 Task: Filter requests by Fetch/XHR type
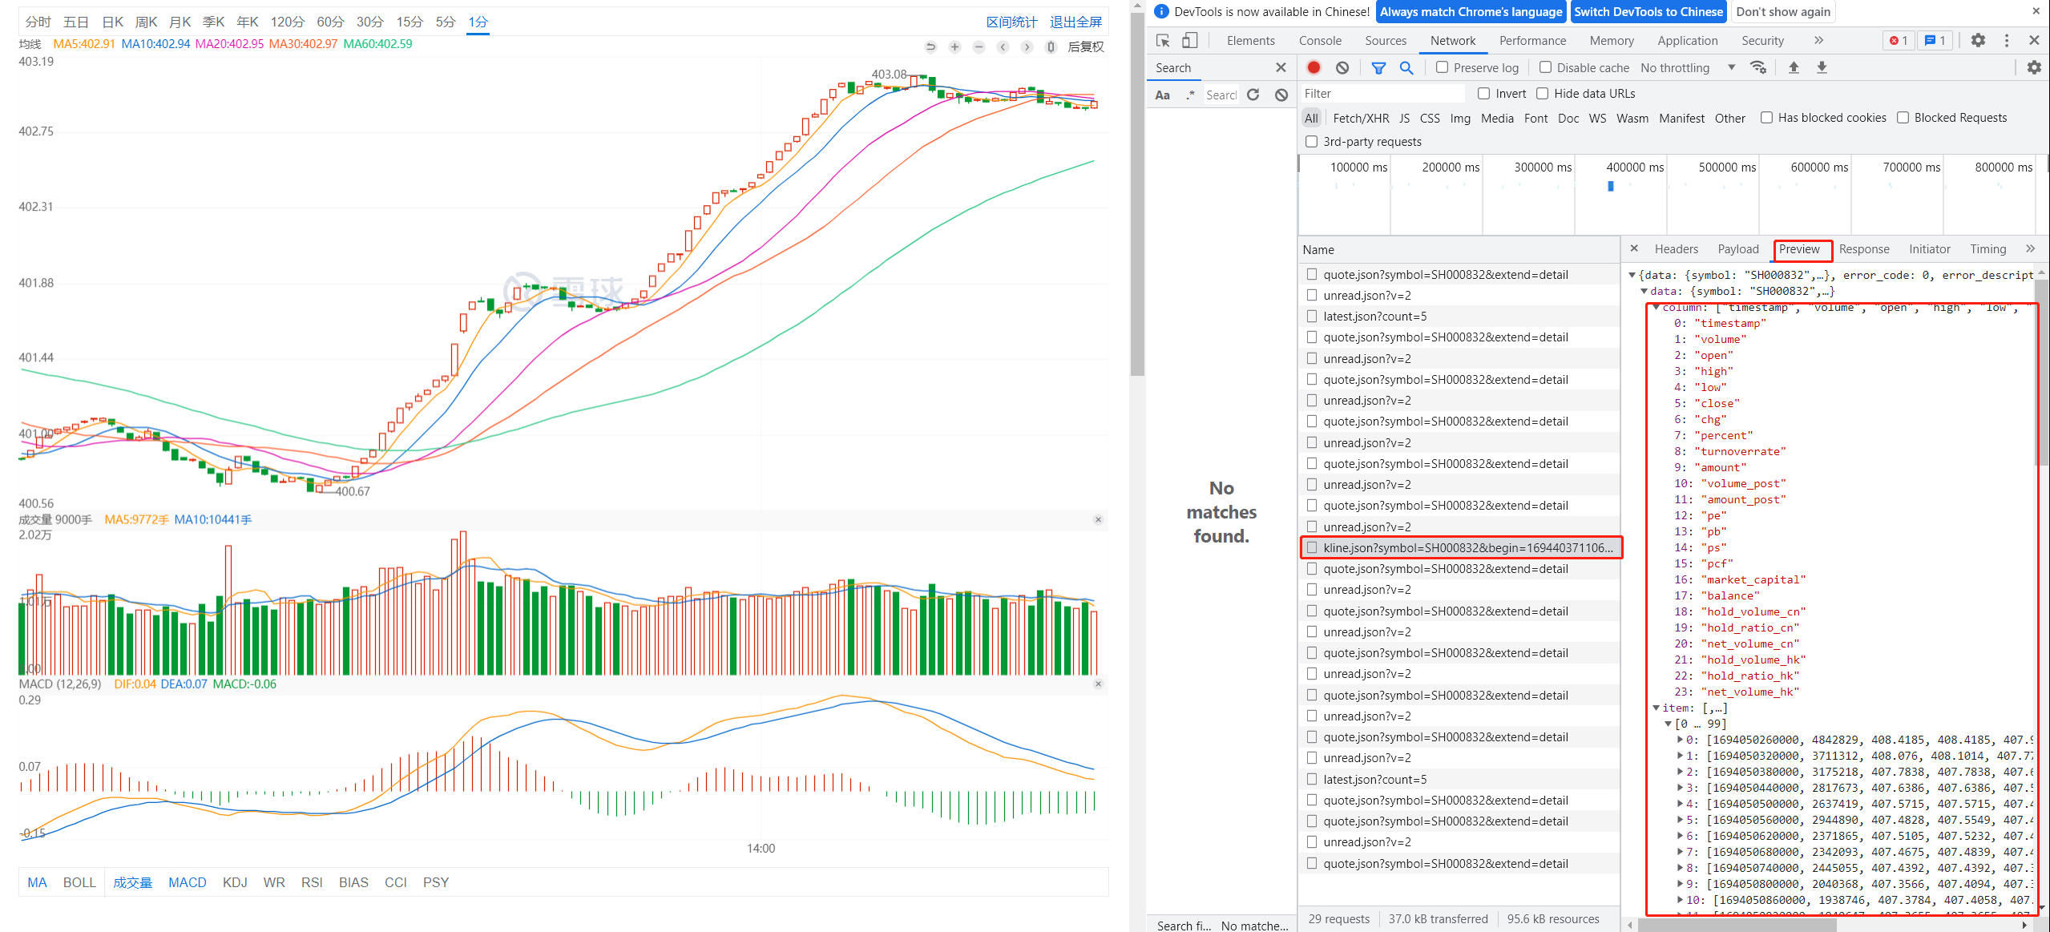(x=1361, y=118)
